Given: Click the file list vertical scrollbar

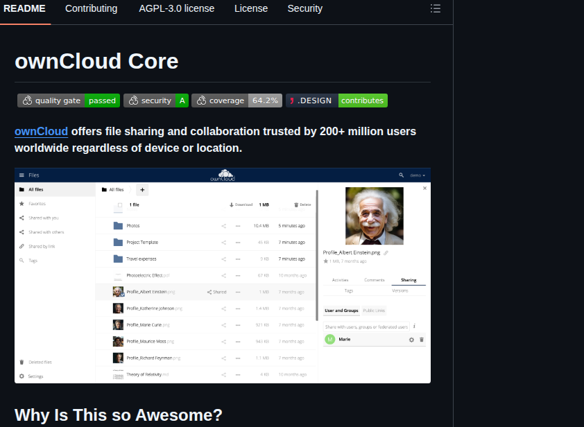Looking at the screenshot, I should click(x=317, y=255).
